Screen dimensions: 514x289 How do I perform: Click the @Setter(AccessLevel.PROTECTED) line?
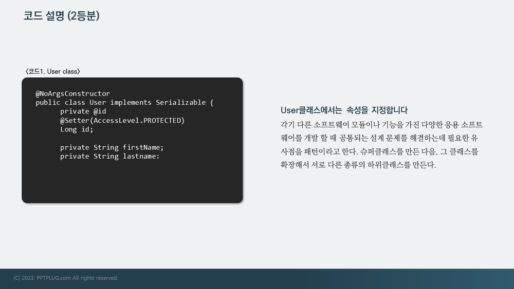(122, 121)
